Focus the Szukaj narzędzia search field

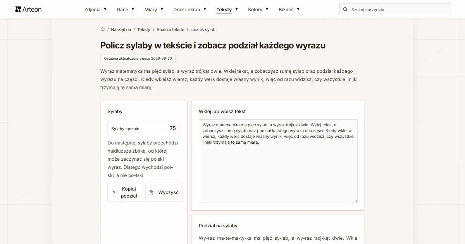pyautogui.click(x=395, y=9)
